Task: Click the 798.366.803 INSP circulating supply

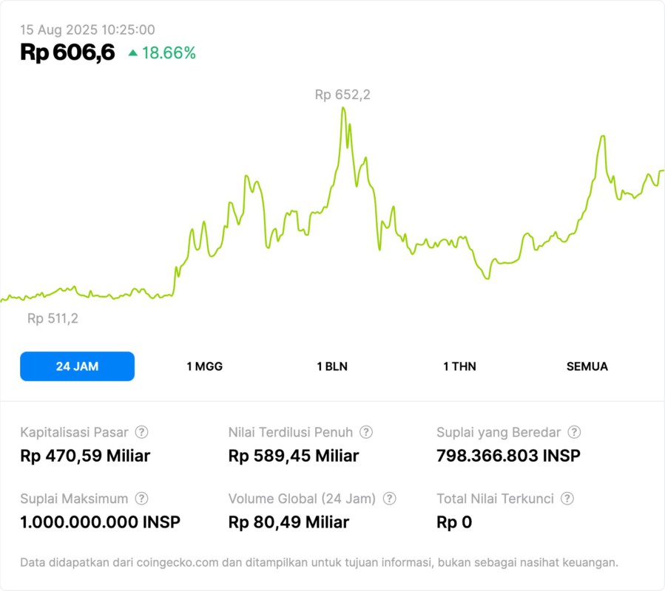Action: [508, 456]
